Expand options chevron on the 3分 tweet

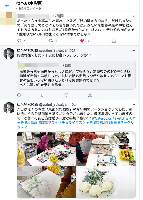click(x=134, y=50)
